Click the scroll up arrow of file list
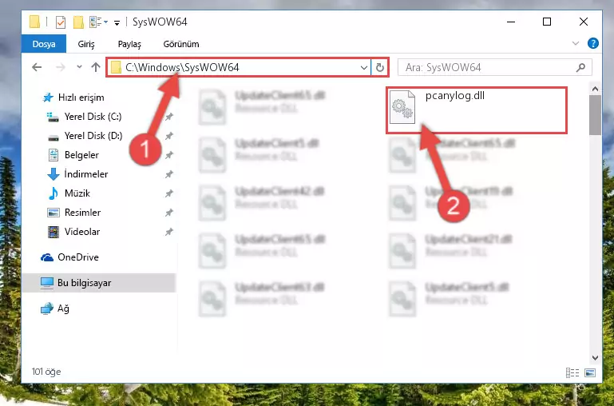 (x=595, y=89)
